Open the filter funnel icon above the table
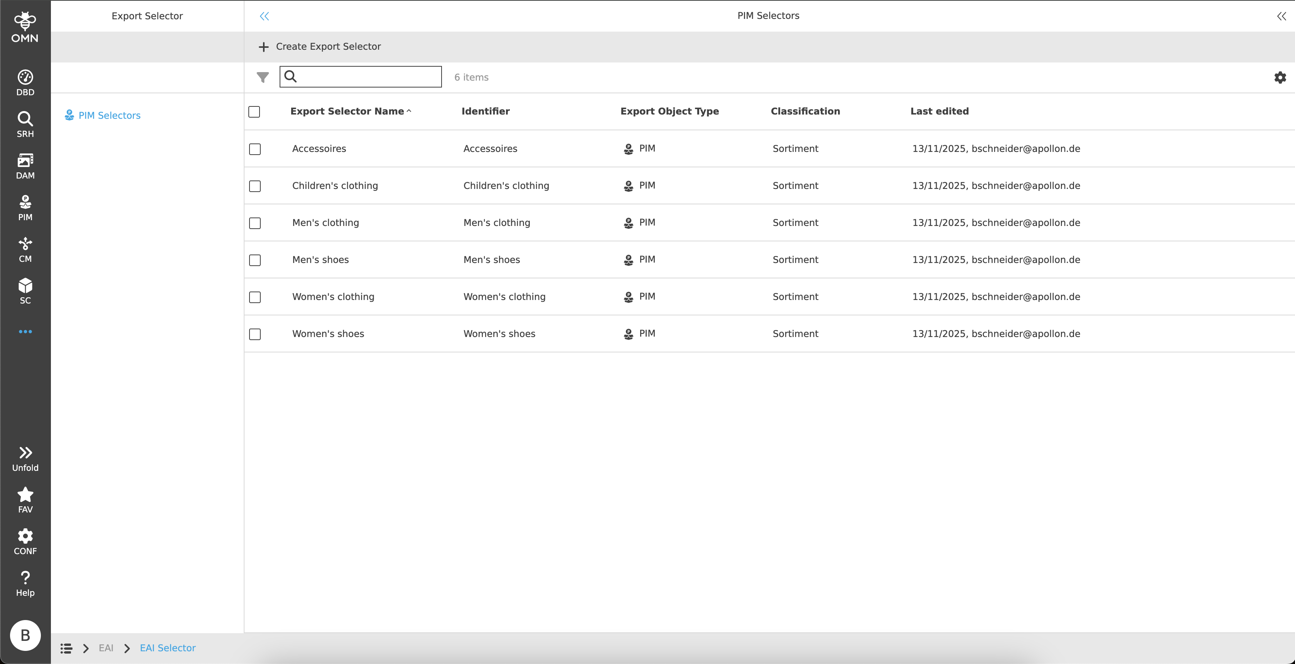Screen dimensions: 1295x664 click(x=262, y=77)
